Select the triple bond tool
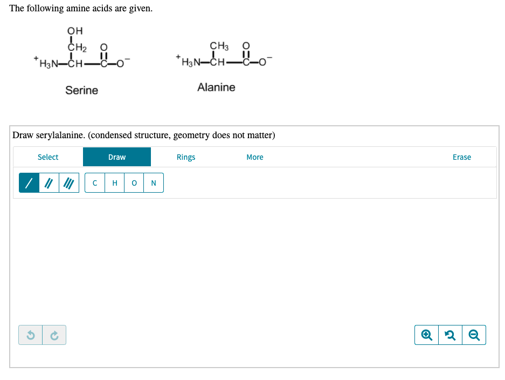505x380 pixels. [68, 182]
